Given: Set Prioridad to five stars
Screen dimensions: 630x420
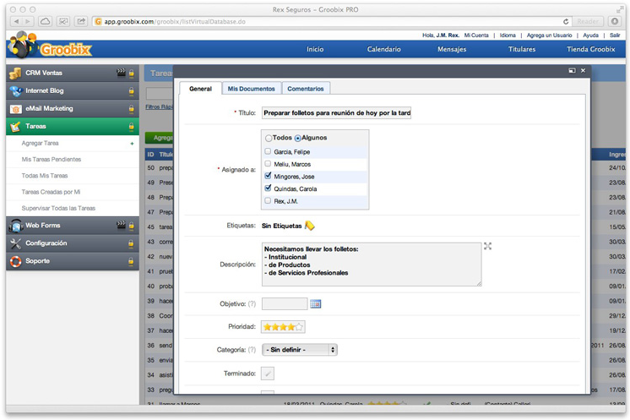Looking at the screenshot, I should [x=299, y=327].
